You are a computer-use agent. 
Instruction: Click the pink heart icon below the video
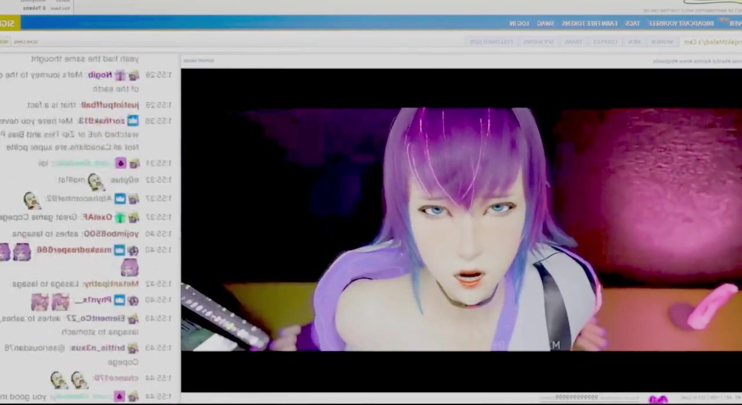[659, 399]
